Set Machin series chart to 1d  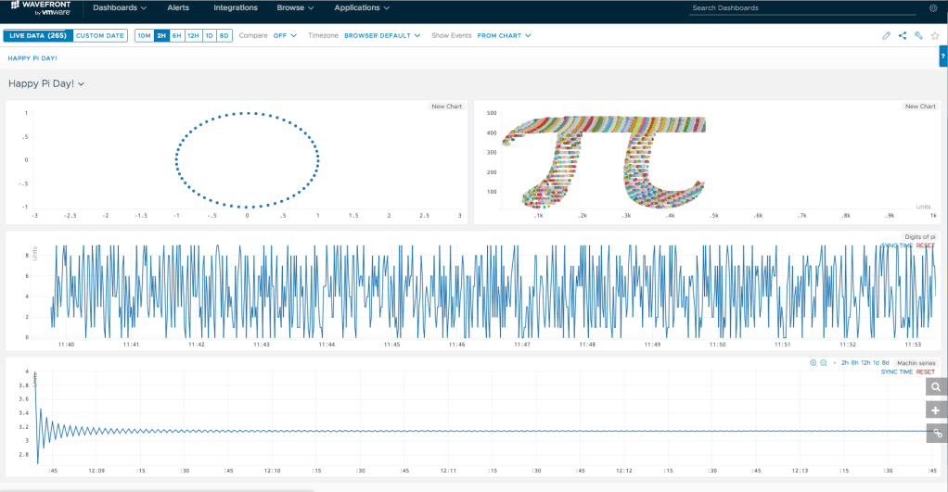coord(876,363)
